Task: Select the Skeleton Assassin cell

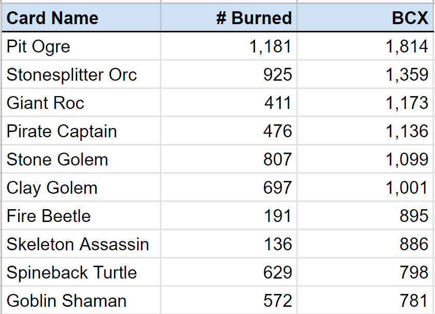Action: click(78, 245)
